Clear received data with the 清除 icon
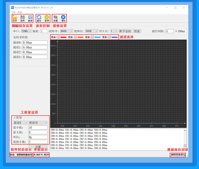The width and height of the screenshot is (199, 169). 63,18
